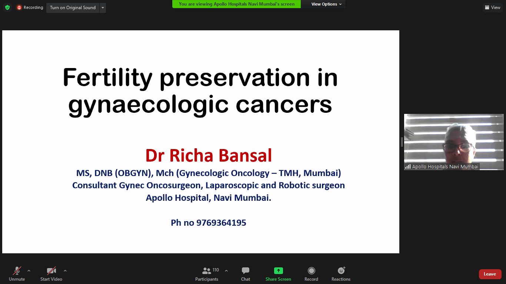This screenshot has height=284, width=506.
Task: Click 'Dr Richa Bansal' name on slide
Action: (209, 155)
